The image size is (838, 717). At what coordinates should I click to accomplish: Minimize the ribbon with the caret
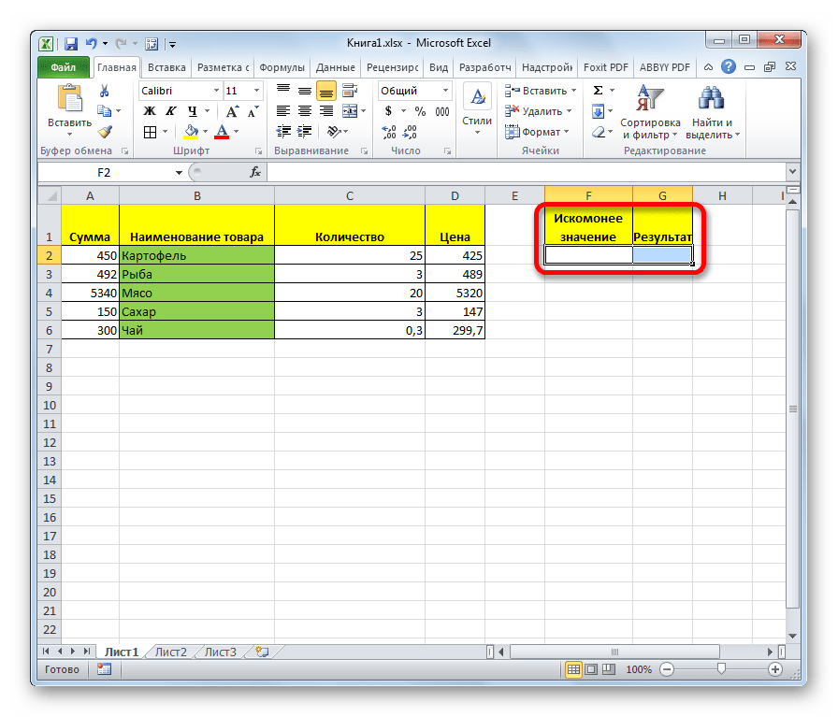[x=708, y=67]
